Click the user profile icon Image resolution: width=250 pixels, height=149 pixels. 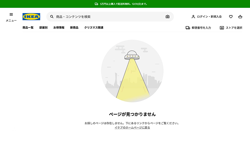tap(193, 17)
